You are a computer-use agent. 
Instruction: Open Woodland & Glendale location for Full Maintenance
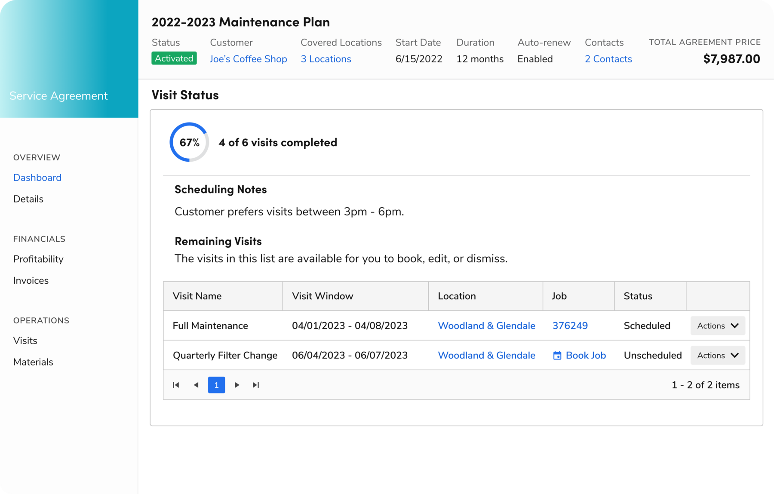click(486, 325)
